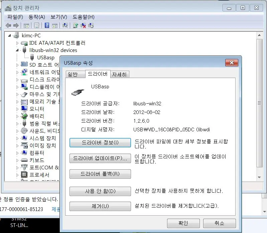Close the USBasp 속성 dialog
The height and width of the screenshot is (233, 267).
[x=232, y=63]
